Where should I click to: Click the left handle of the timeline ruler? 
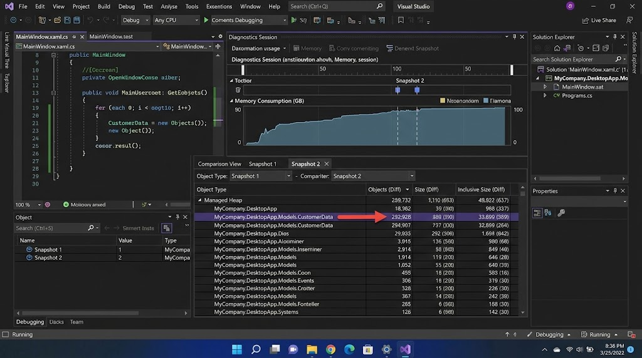click(243, 70)
